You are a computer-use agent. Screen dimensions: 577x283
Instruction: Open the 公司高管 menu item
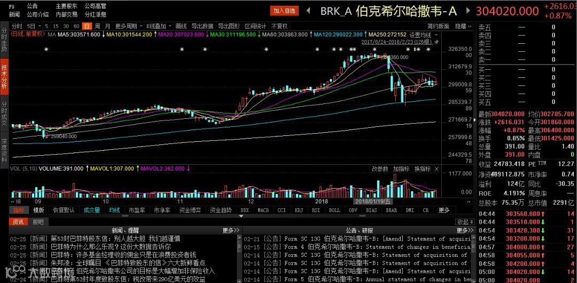click(x=95, y=6)
